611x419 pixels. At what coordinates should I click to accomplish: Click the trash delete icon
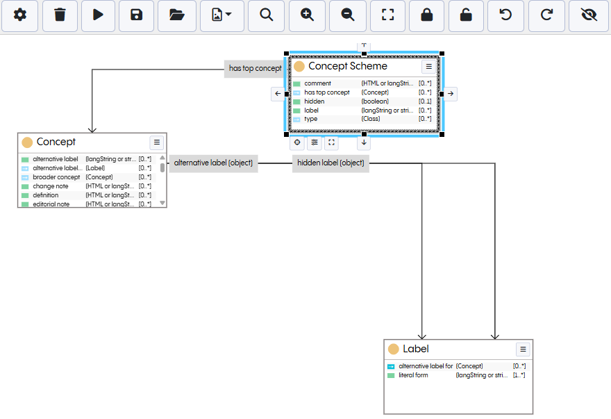60,15
